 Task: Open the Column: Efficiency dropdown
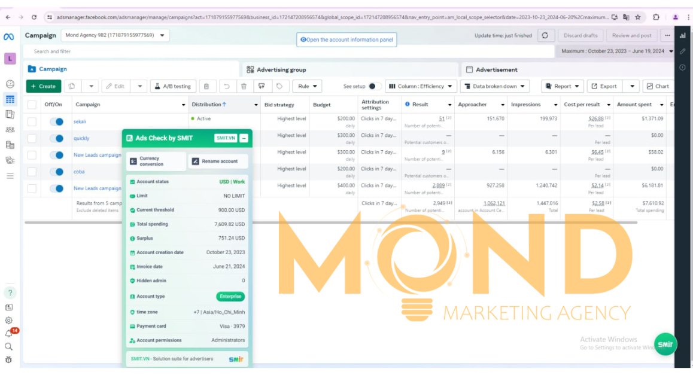421,86
